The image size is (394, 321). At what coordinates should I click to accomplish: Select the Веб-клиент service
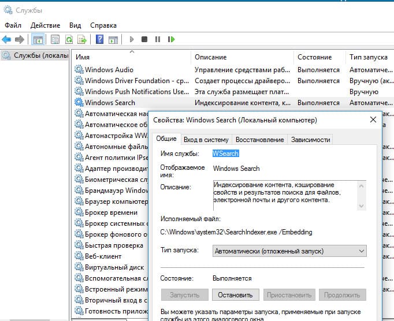(103, 256)
